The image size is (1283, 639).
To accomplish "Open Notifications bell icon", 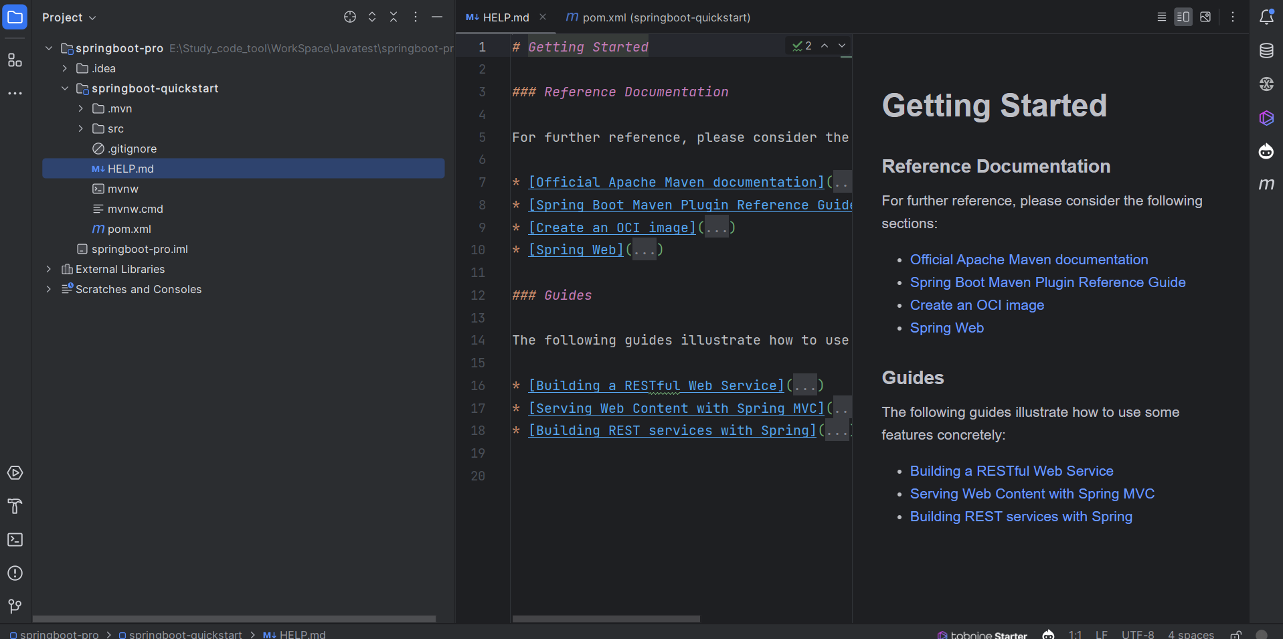I will [x=1266, y=17].
